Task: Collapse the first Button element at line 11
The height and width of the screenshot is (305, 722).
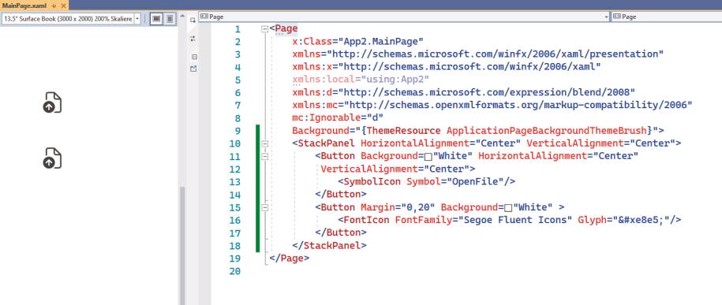Action: coord(264,156)
